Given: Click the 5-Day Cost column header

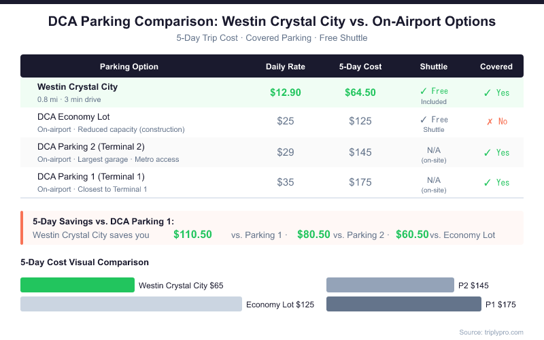Looking at the screenshot, I should [x=360, y=67].
